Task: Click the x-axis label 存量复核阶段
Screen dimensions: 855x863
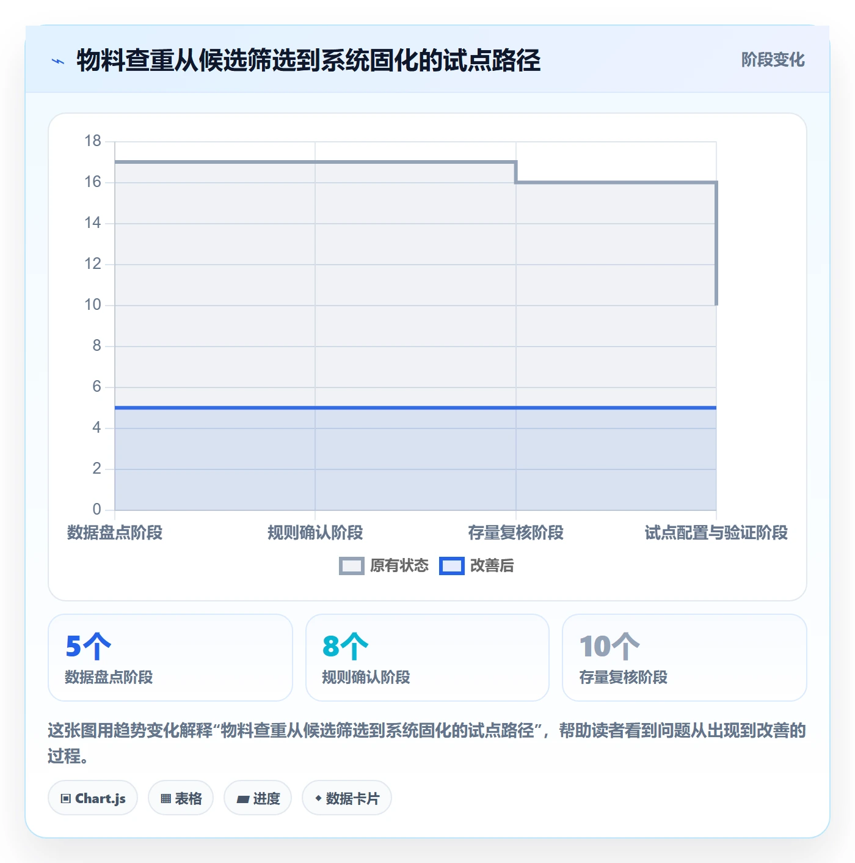Action: pyautogui.click(x=516, y=532)
